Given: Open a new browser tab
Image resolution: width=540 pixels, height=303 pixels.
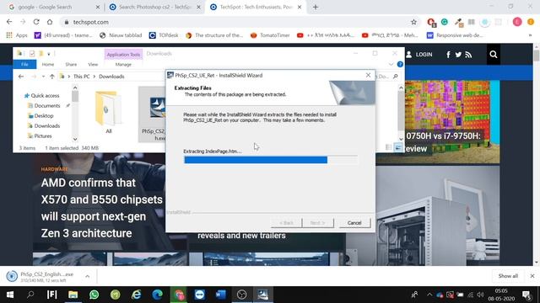Looking at the screenshot, I should [x=316, y=7].
